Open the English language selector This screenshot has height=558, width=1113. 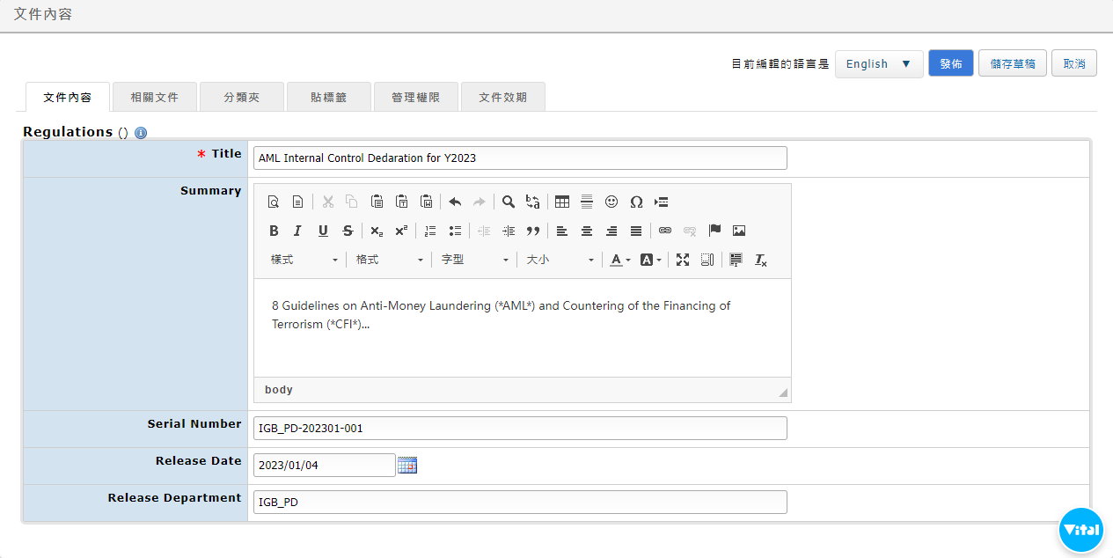tap(878, 63)
